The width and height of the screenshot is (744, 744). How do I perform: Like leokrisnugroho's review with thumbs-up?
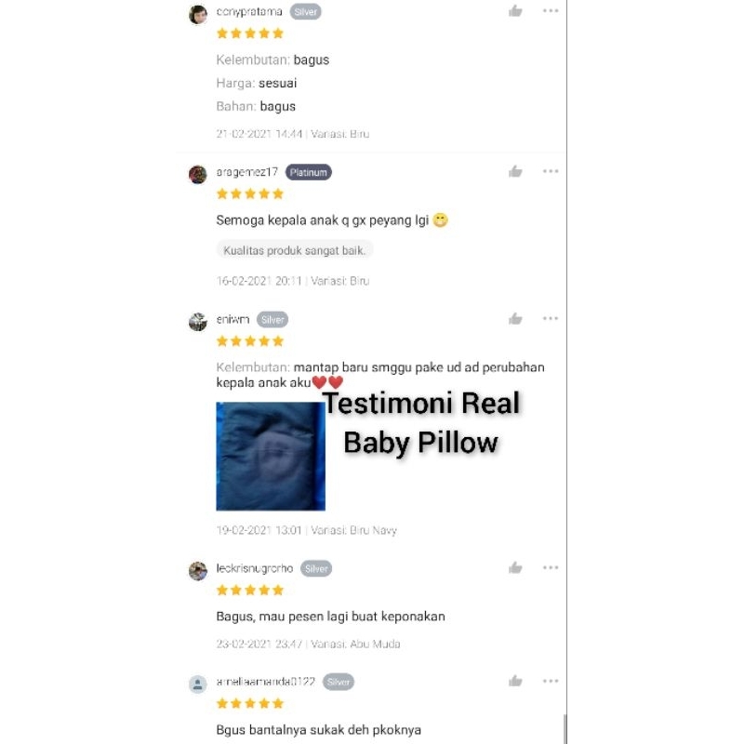click(515, 567)
